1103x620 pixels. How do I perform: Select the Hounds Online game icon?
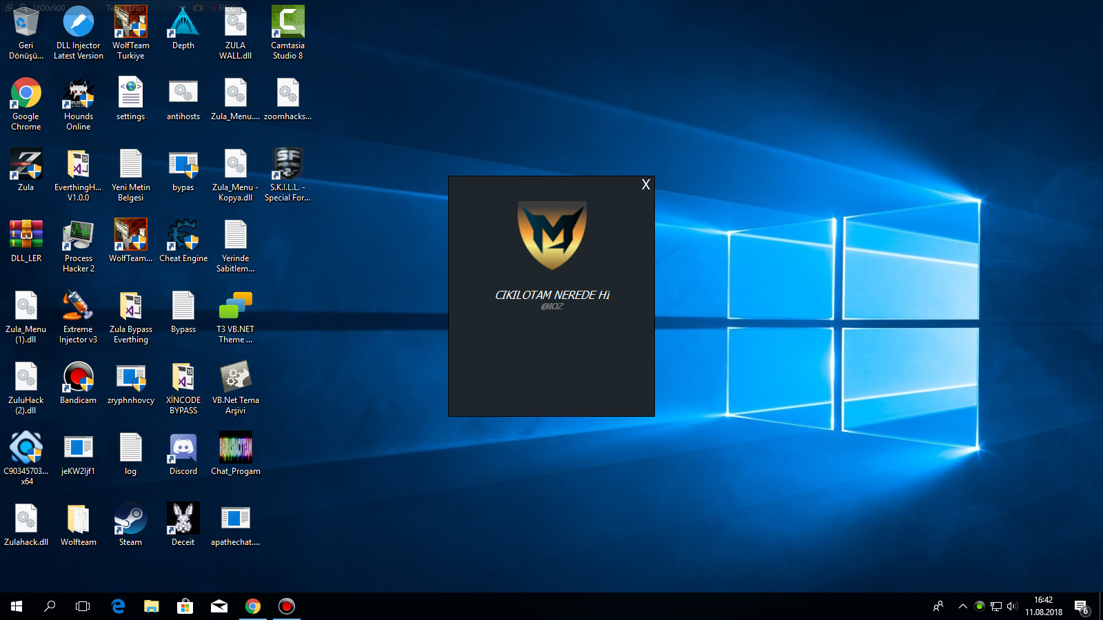[79, 103]
